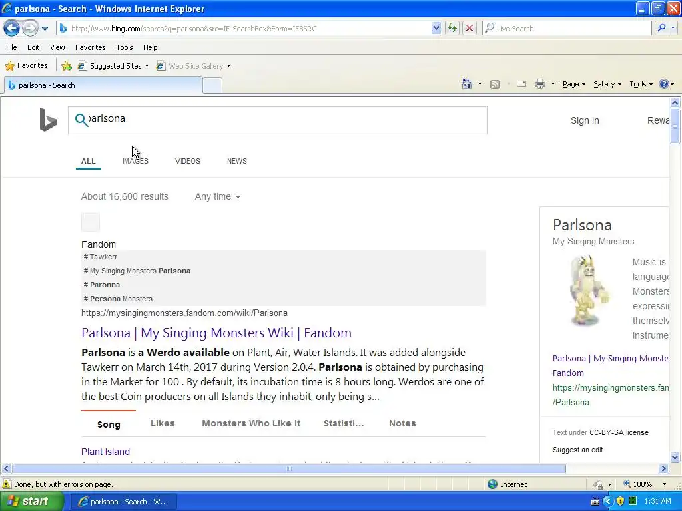682x511 pixels.
Task: Select the parlsona - Search tab
Action: pos(103,85)
